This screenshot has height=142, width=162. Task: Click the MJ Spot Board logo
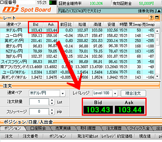point(27,9)
